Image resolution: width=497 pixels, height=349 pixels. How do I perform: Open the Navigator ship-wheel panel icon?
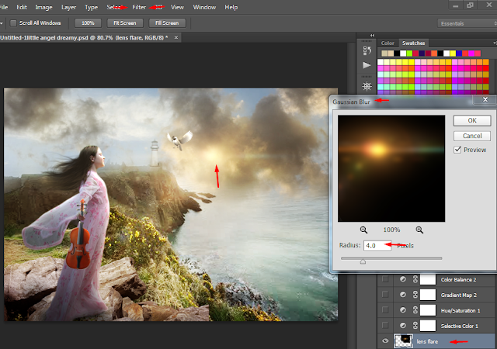tap(367, 86)
